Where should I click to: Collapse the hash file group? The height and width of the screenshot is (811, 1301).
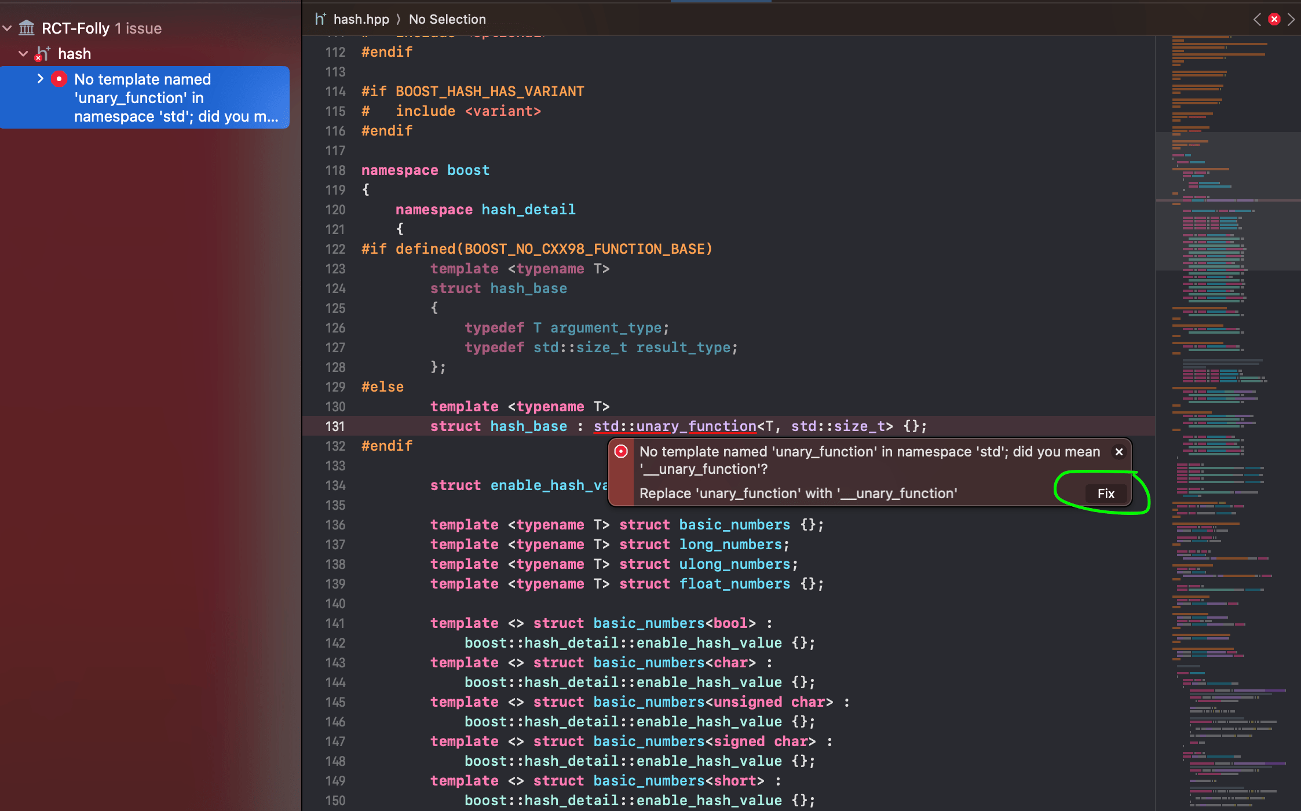(23, 54)
